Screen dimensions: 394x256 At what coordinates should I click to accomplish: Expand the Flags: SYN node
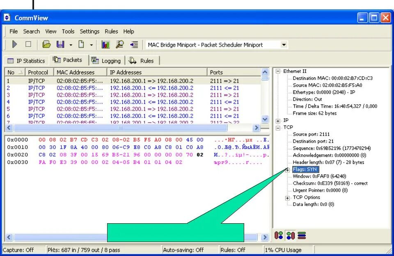(287, 170)
